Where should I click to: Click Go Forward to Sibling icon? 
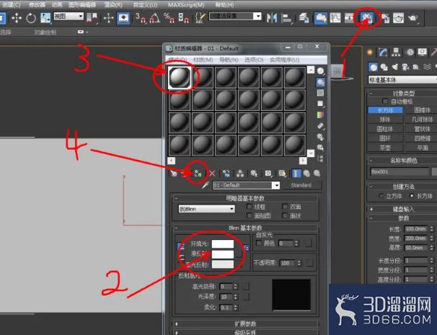tap(317, 174)
